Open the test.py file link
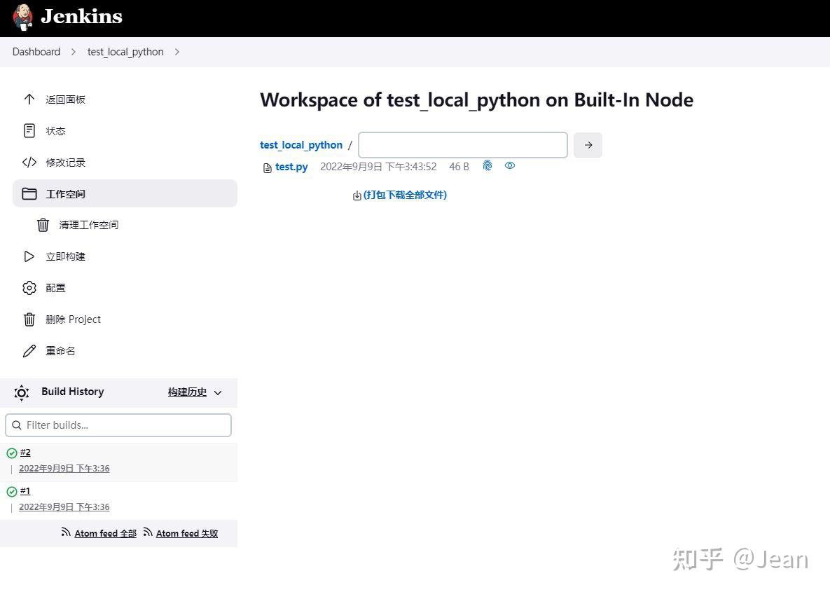The image size is (830, 592). [291, 167]
